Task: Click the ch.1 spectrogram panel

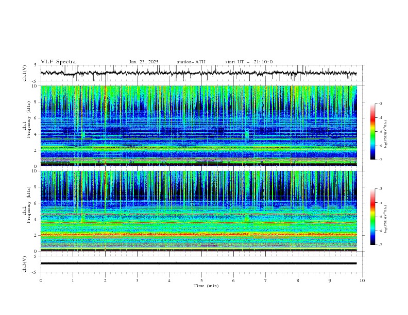Action: point(198,126)
